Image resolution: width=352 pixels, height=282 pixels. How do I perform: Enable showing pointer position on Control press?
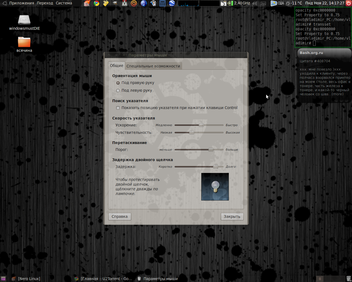click(118, 108)
